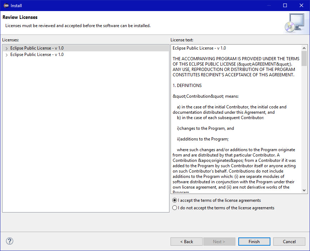Minimize the Install window
The image size is (310, 251).
(268, 5)
